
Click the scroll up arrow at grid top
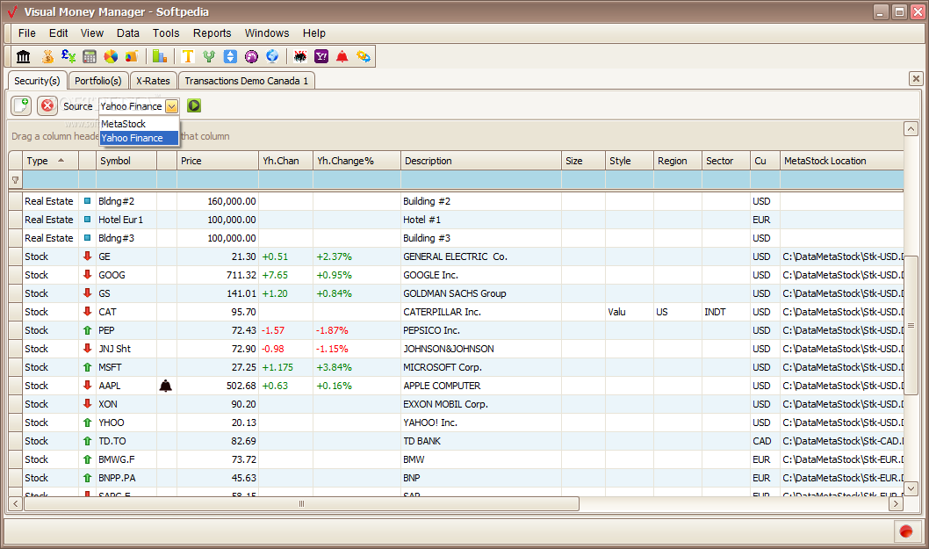[x=911, y=128]
